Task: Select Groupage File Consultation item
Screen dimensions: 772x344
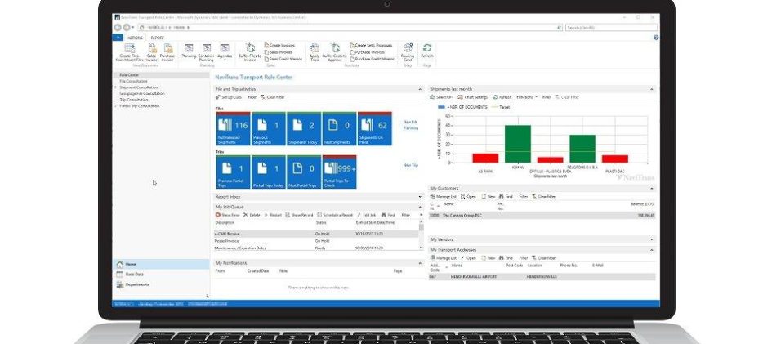Action: tap(142, 93)
